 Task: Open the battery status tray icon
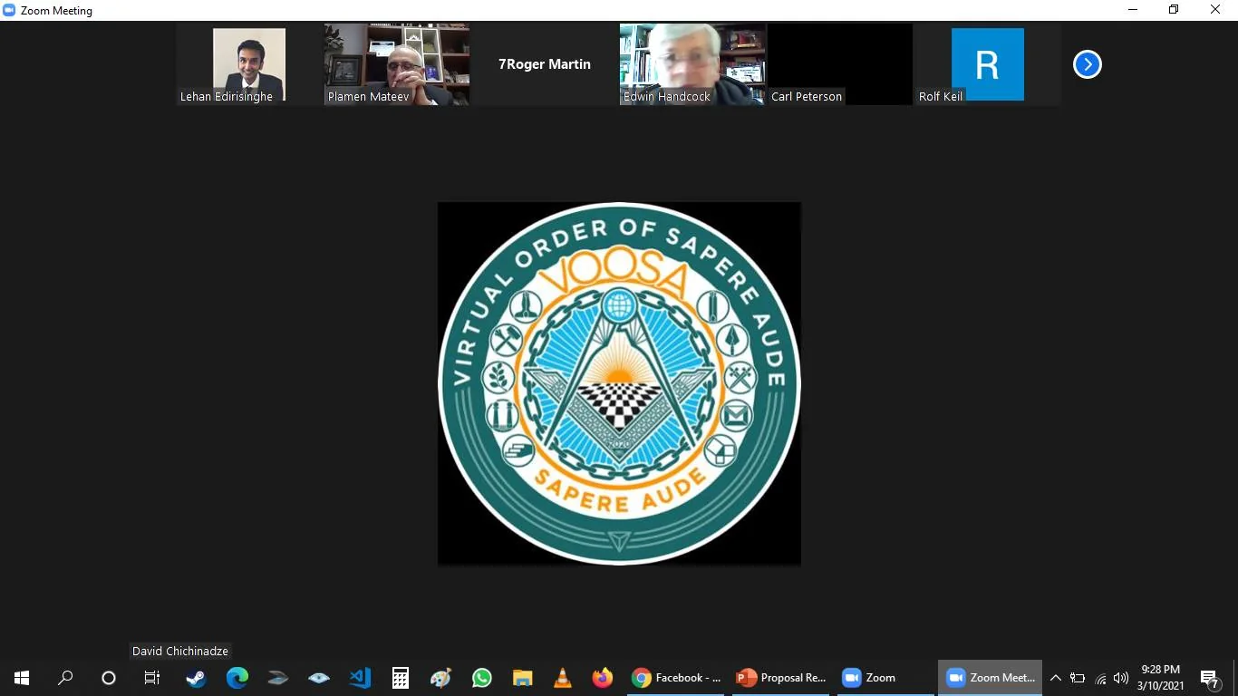click(1078, 678)
